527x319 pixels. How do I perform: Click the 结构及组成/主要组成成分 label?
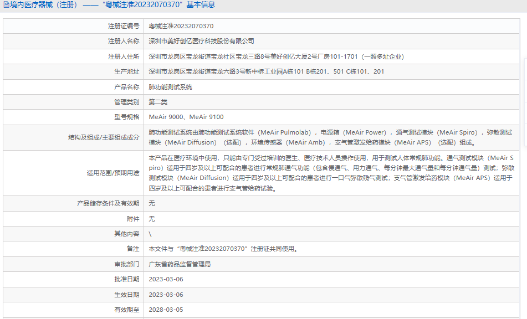[x=104, y=137]
